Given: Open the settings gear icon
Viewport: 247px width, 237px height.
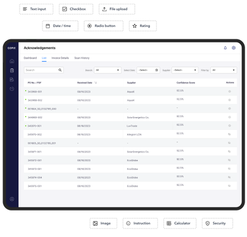Looking at the screenshot, I should pos(233,48).
